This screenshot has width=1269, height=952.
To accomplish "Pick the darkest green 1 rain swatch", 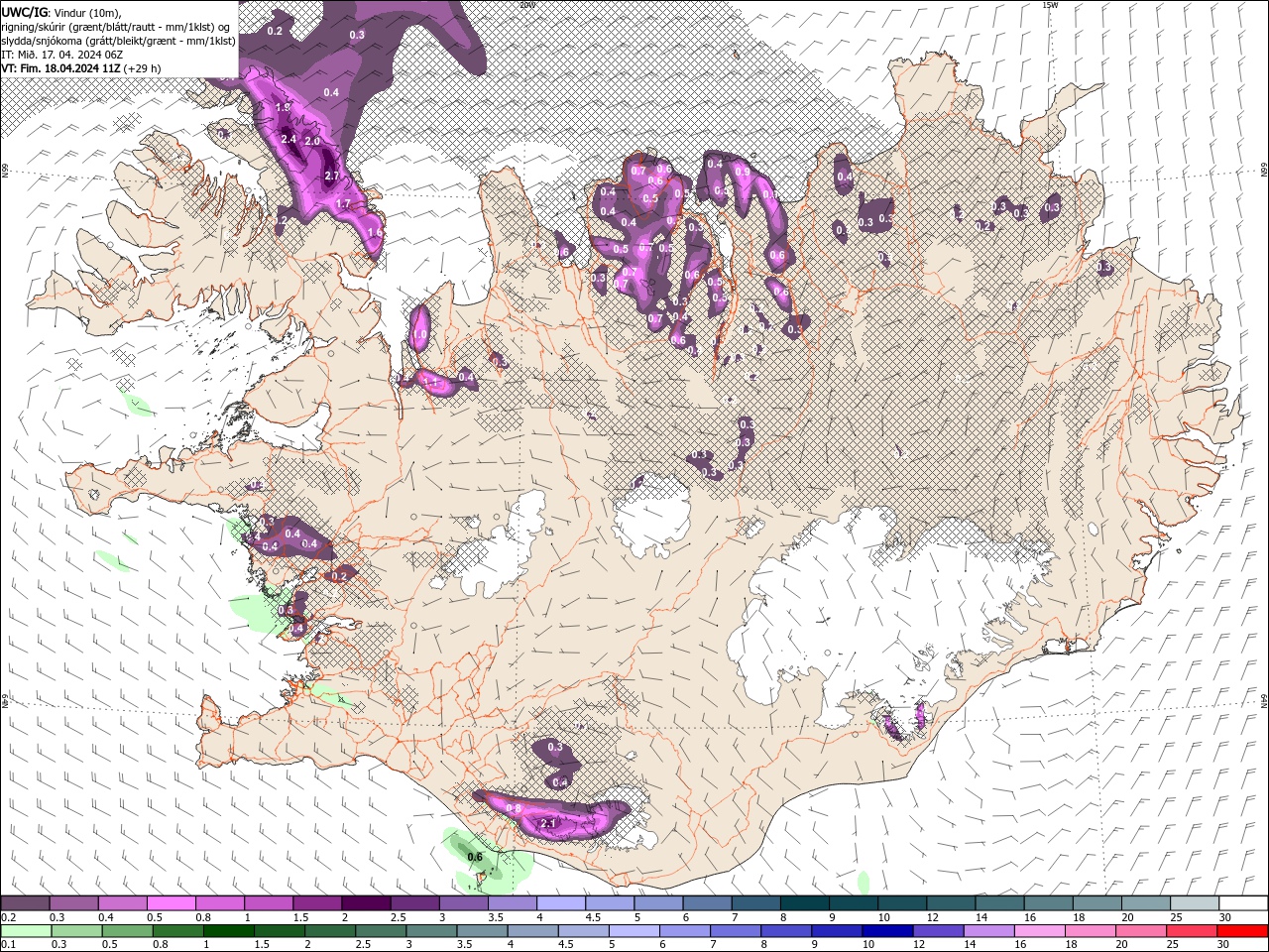I will [228, 930].
